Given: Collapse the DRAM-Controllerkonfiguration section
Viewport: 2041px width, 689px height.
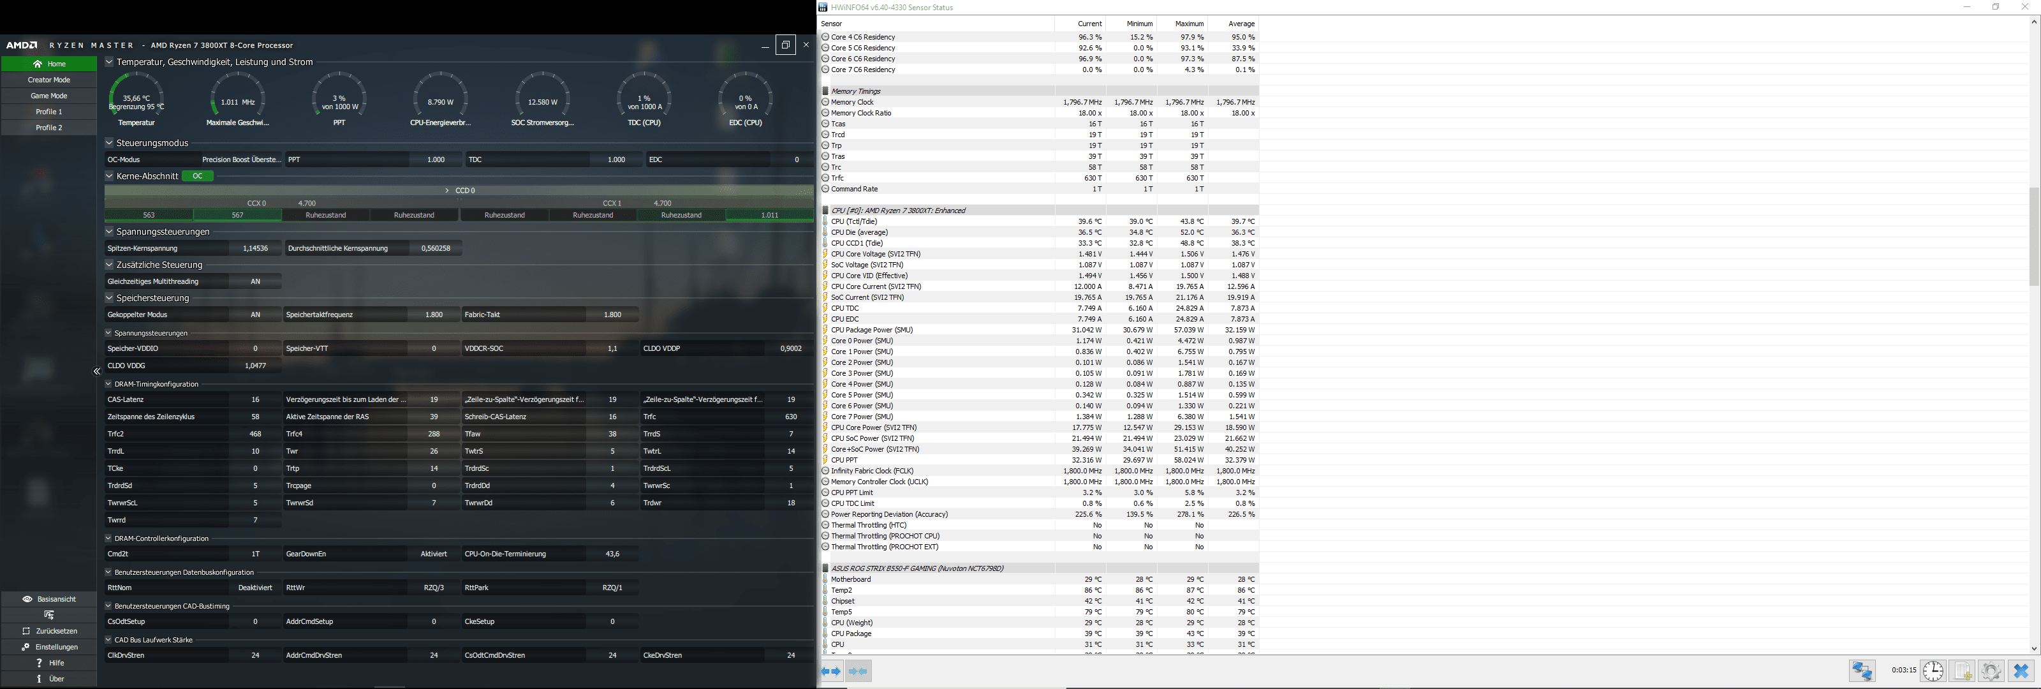Looking at the screenshot, I should pyautogui.click(x=108, y=538).
